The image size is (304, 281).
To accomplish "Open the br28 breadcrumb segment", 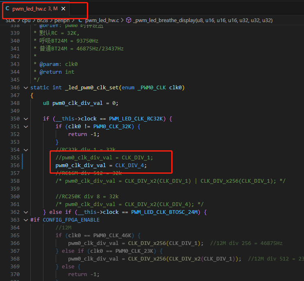I will point(42,20).
